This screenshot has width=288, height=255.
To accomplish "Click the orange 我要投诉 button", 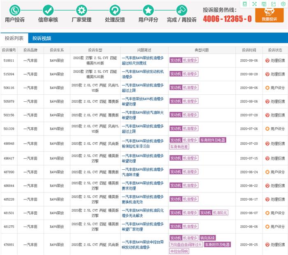I will point(269,15).
